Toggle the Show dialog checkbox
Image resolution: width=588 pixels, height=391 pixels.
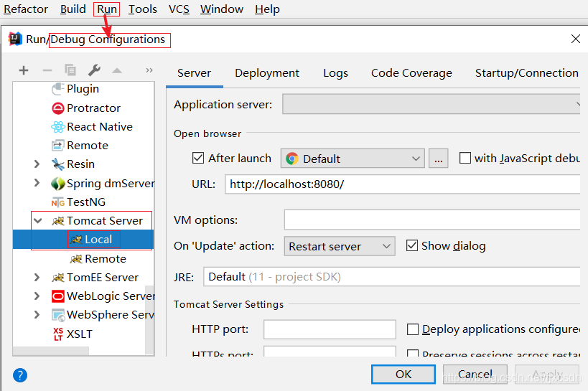pyautogui.click(x=412, y=245)
